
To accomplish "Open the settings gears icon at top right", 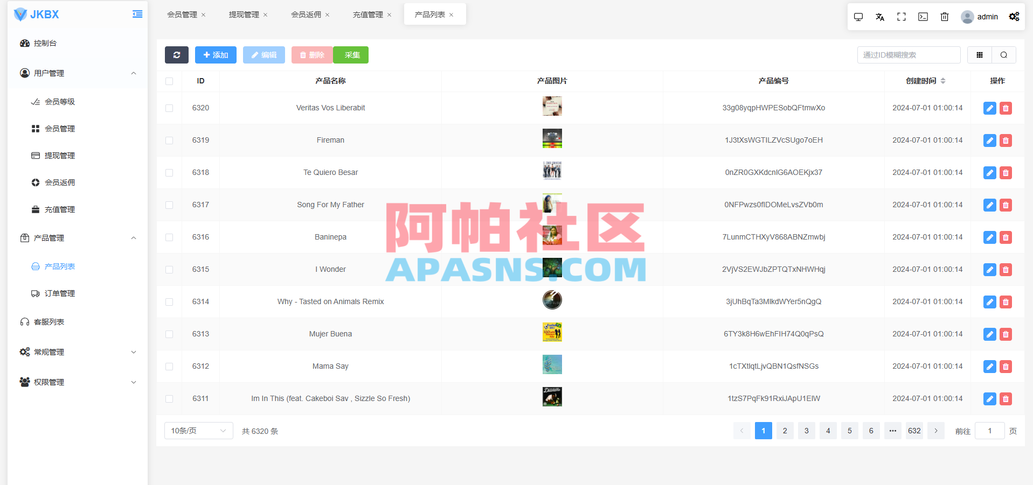I will click(x=1014, y=17).
